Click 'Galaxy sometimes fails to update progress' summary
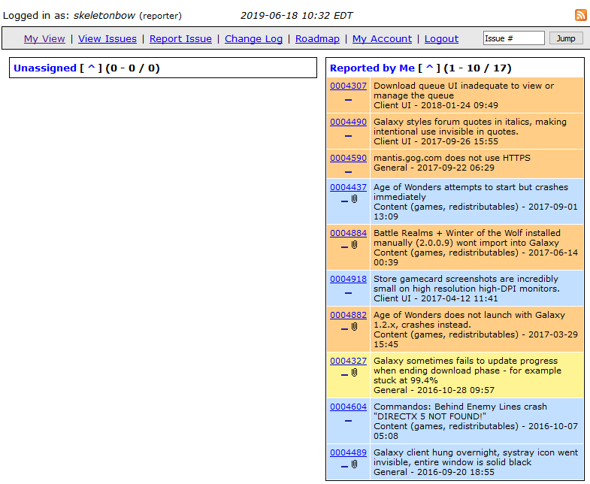 click(x=467, y=371)
